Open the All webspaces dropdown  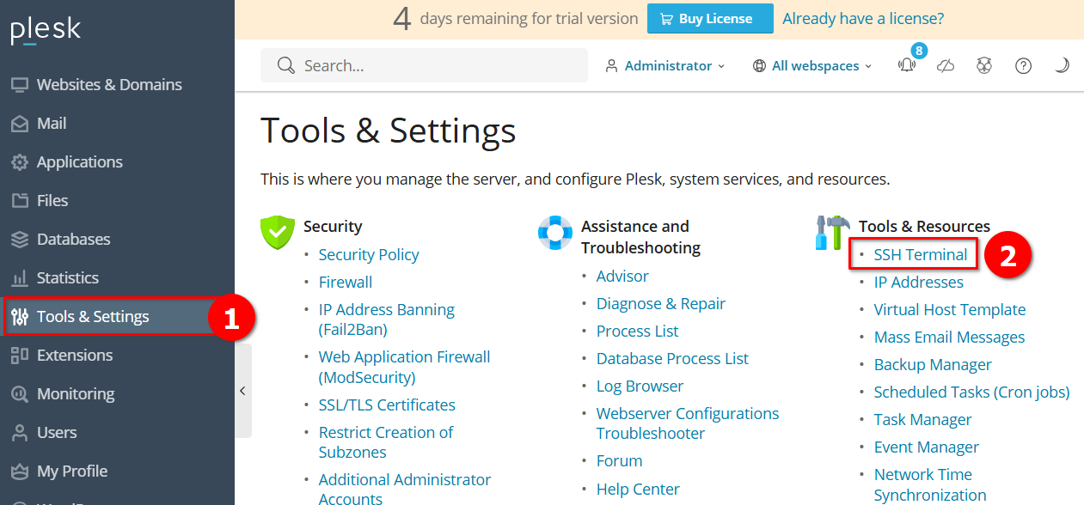(x=812, y=65)
